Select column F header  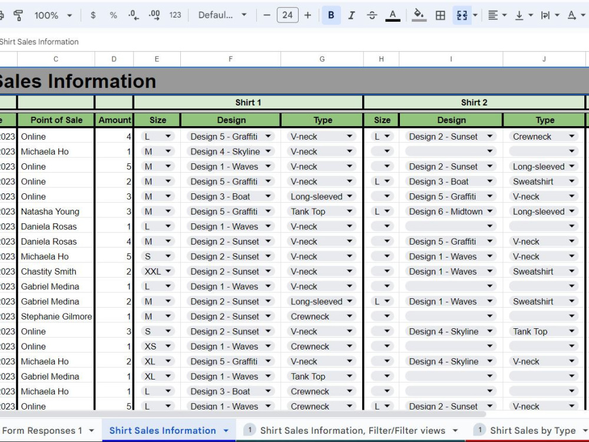(x=230, y=59)
